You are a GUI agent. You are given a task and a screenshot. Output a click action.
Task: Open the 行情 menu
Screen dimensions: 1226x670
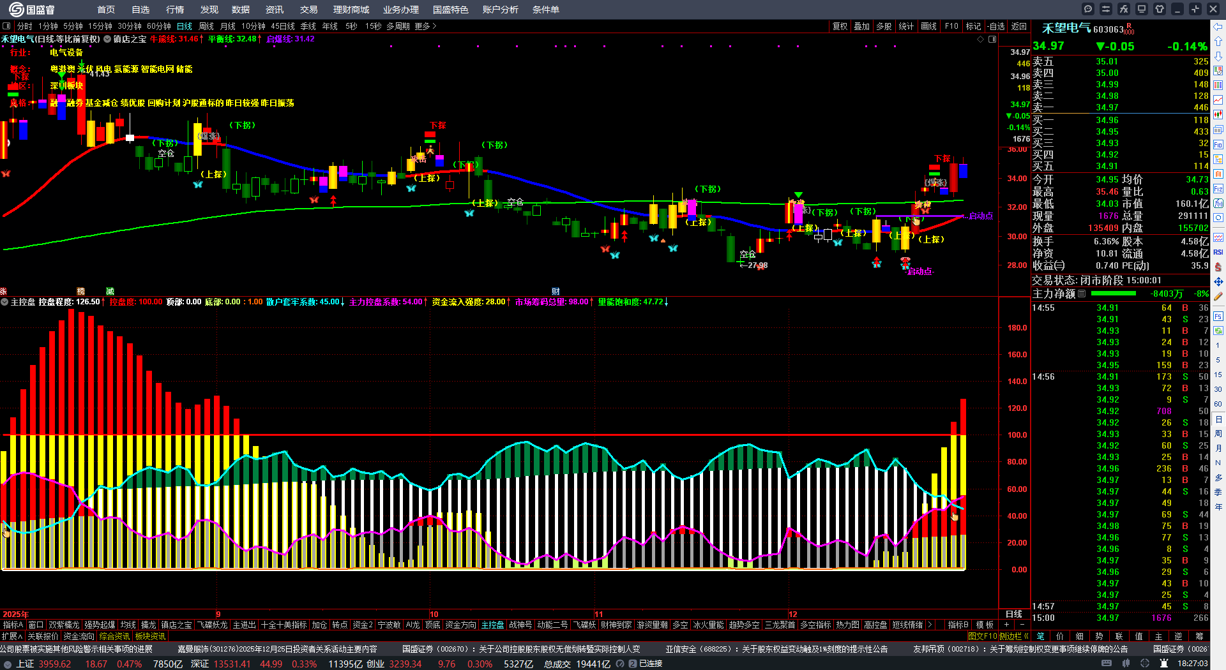click(x=175, y=10)
